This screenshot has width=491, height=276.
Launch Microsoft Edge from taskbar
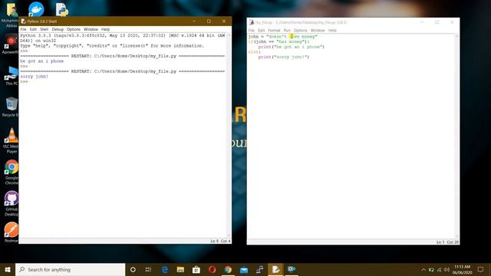(x=165, y=269)
